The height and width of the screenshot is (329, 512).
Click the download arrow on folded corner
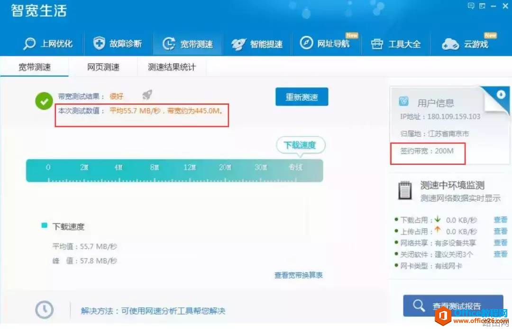[x=501, y=94]
